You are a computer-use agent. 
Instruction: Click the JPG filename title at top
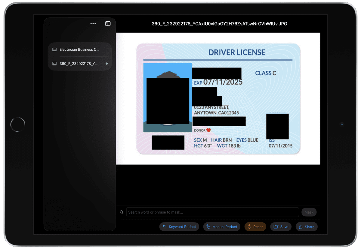pos(219,24)
